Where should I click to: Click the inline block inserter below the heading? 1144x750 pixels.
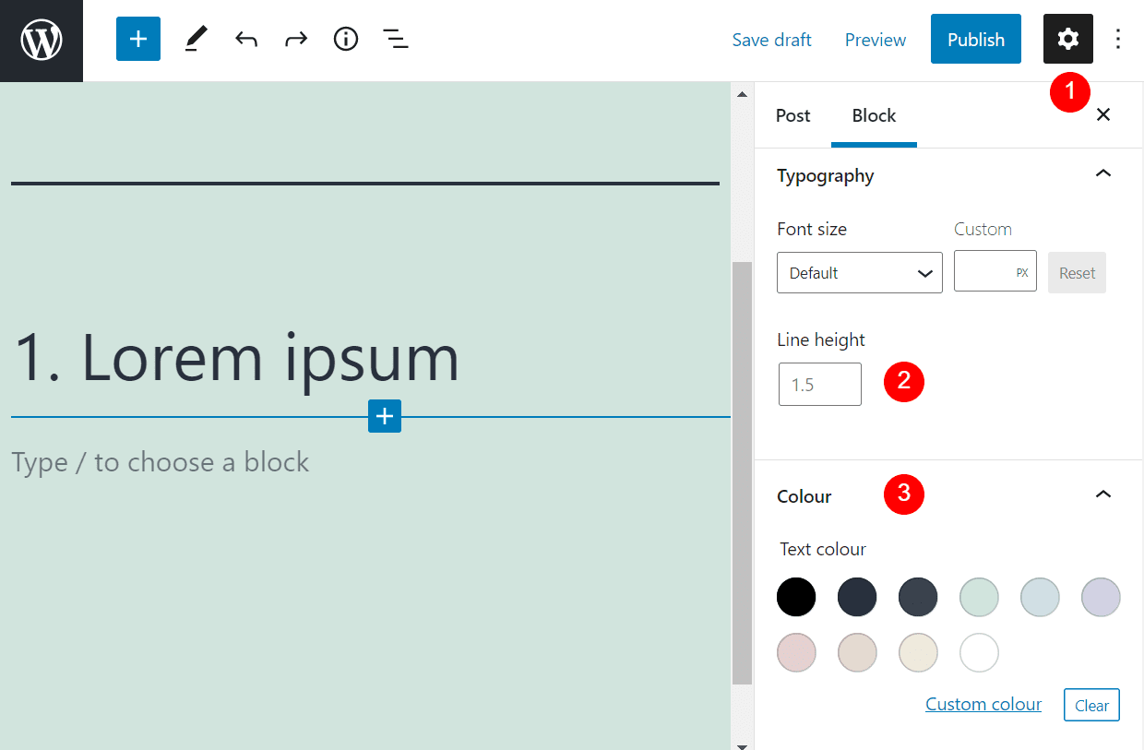(385, 416)
